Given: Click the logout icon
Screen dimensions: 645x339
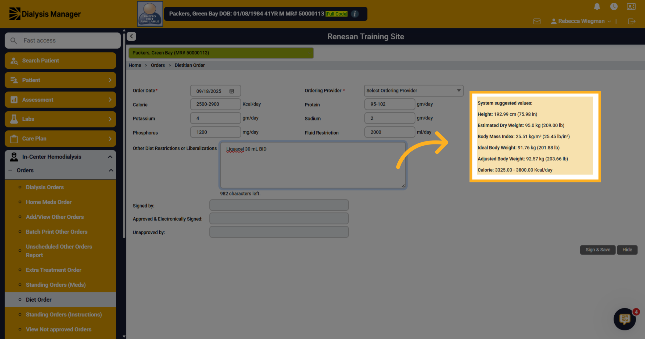Looking at the screenshot, I should coord(632,21).
